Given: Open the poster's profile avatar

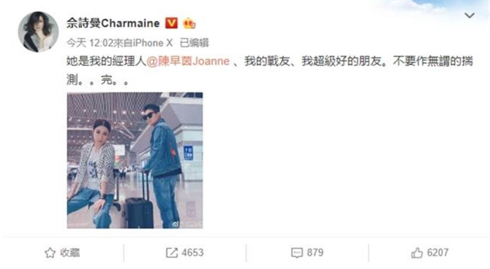Looking at the screenshot, I should pos(39,31).
